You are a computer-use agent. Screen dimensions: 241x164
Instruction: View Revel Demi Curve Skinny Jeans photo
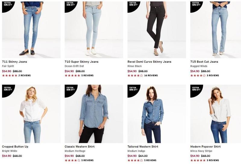157,29
